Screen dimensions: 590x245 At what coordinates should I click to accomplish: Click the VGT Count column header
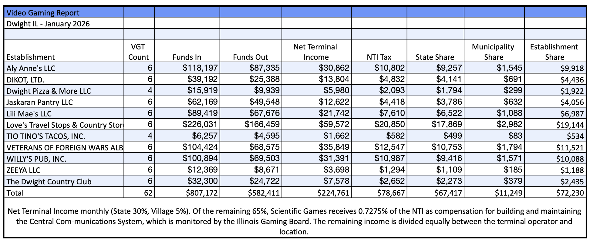(139, 52)
